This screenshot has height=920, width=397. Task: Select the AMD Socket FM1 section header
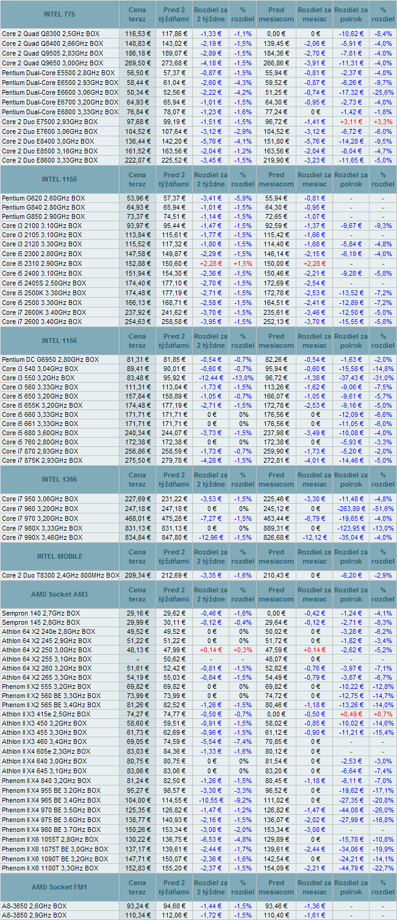tap(60, 887)
